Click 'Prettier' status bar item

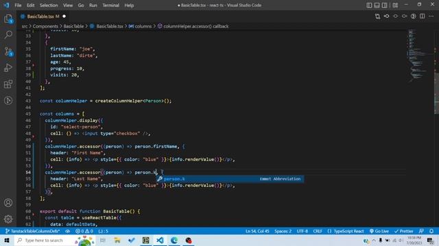pos(404,231)
